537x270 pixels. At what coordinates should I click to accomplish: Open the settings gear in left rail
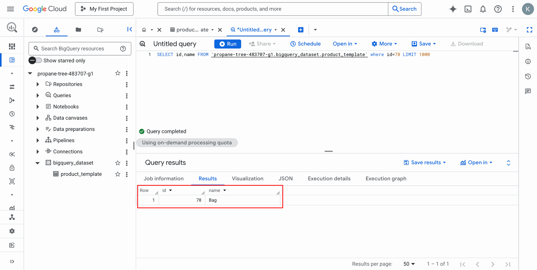12,231
